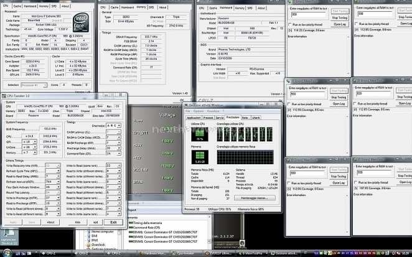Click the Timing della memoria memory icon

[131, 223]
